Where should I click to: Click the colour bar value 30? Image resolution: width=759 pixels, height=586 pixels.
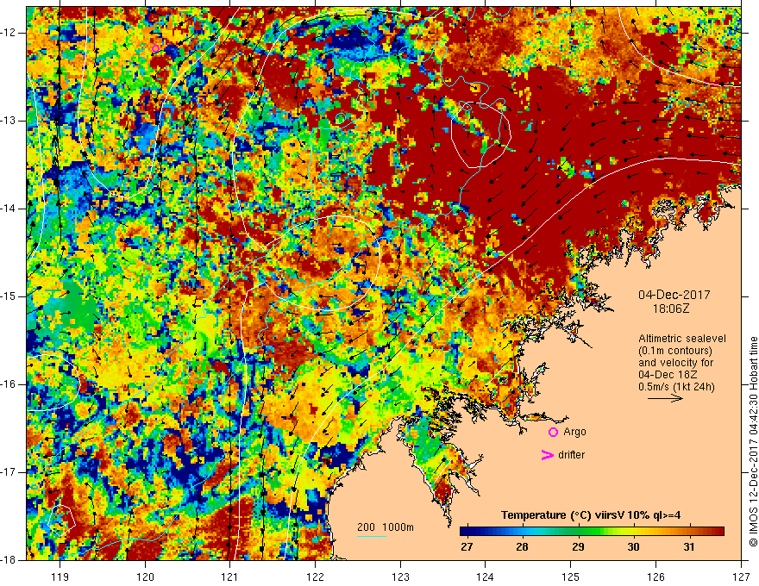[633, 547]
